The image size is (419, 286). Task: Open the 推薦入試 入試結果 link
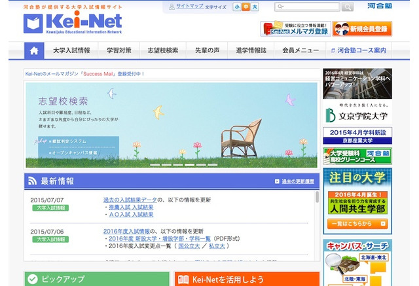131,207
